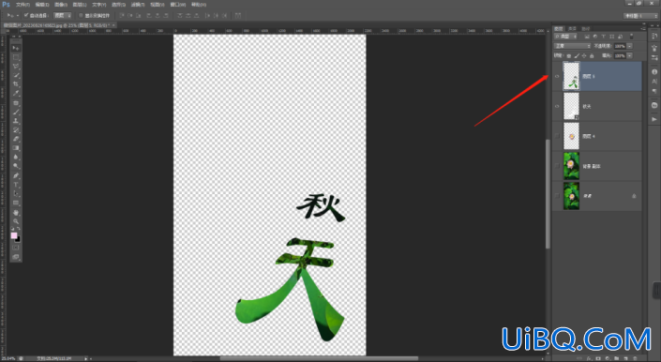Open the Layers panel flyout menu
This screenshot has width=661, height=362.
643,29
